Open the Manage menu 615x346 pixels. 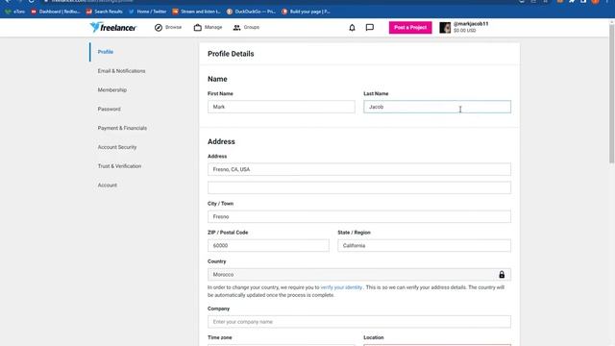[208, 27]
